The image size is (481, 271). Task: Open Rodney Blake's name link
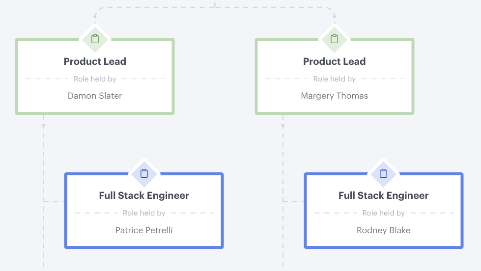pos(383,230)
